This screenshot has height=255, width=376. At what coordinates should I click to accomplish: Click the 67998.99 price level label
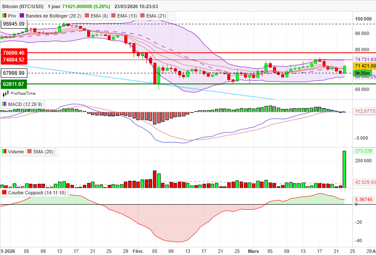click(x=14, y=73)
